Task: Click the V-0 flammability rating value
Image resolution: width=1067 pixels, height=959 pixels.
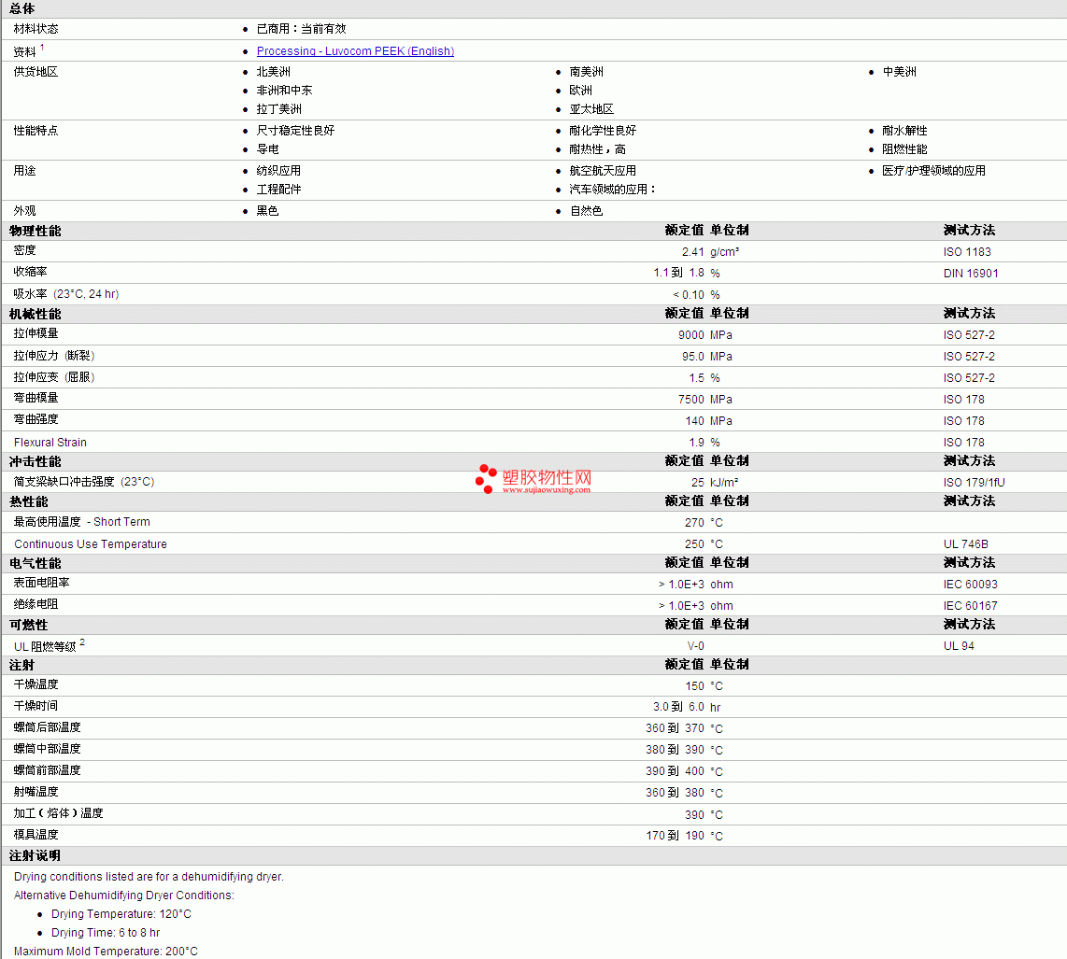Action: [695, 645]
